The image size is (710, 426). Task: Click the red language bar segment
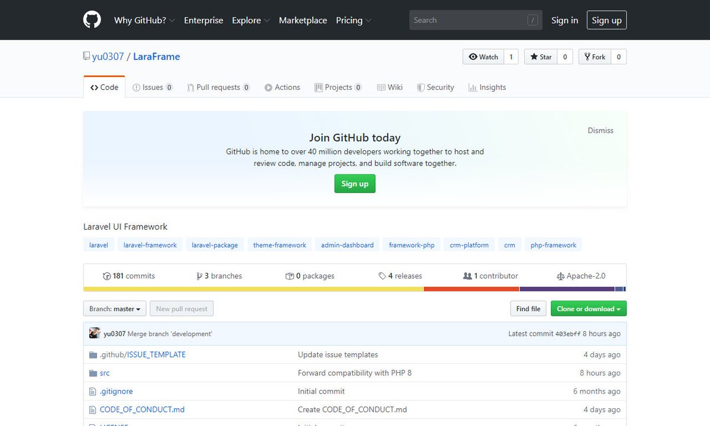(472, 289)
